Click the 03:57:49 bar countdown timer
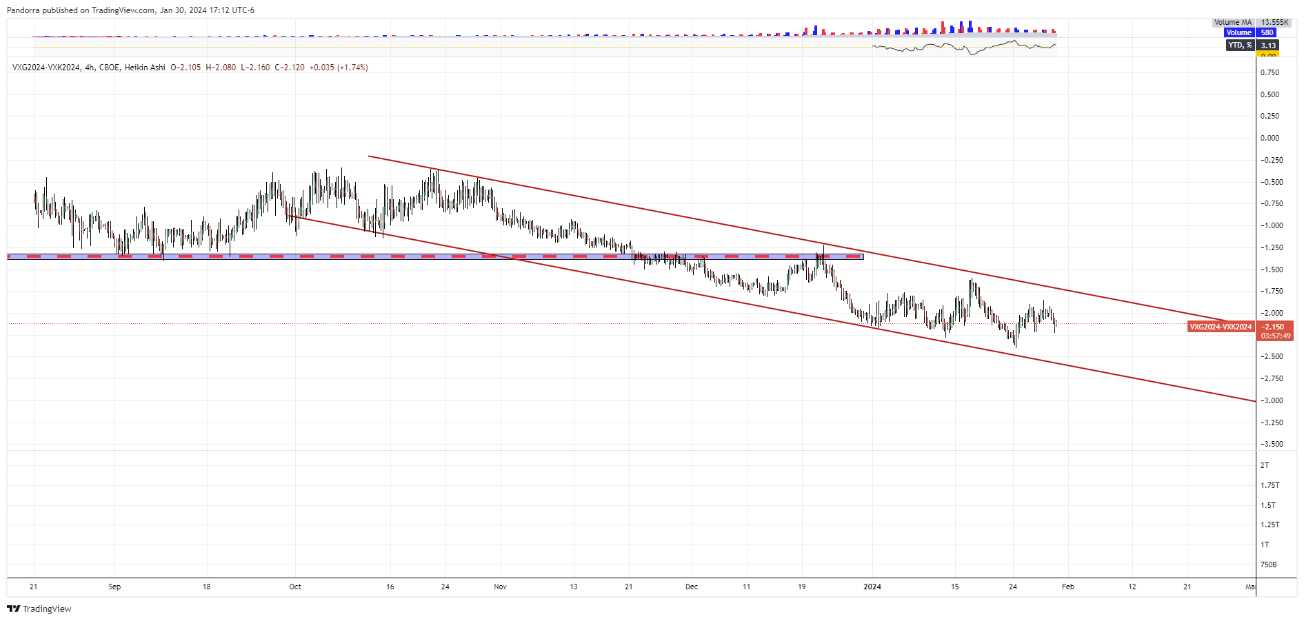 click(1275, 336)
